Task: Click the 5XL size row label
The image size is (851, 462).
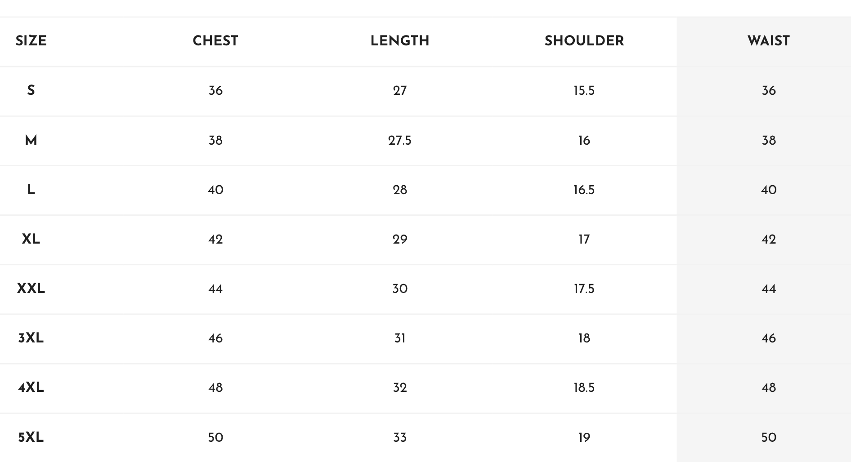Action: click(x=31, y=437)
